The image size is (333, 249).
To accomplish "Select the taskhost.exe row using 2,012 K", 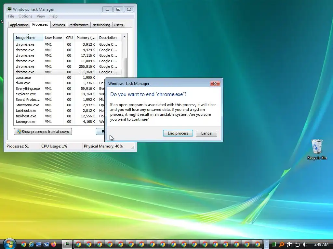I will pos(60,111).
